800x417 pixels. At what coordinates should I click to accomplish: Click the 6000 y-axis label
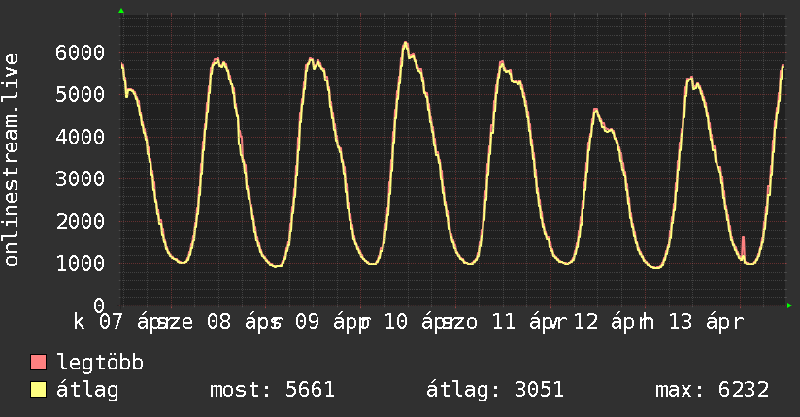pyautogui.click(x=83, y=52)
